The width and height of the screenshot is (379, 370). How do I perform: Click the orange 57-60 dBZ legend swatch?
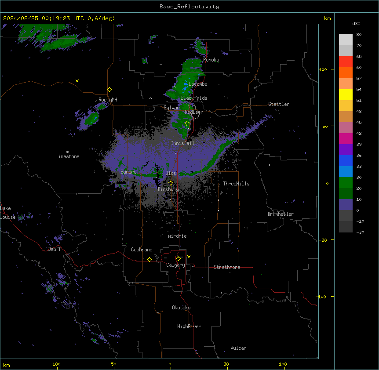[346, 73]
